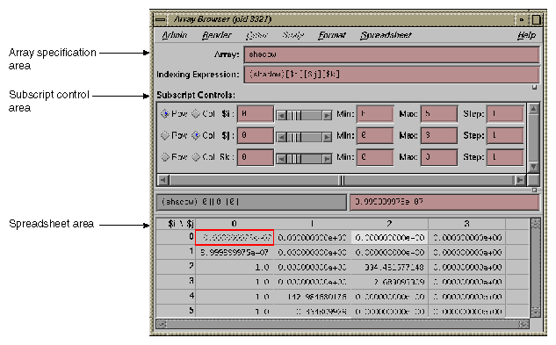Click the Max field for $j

tap(439, 135)
